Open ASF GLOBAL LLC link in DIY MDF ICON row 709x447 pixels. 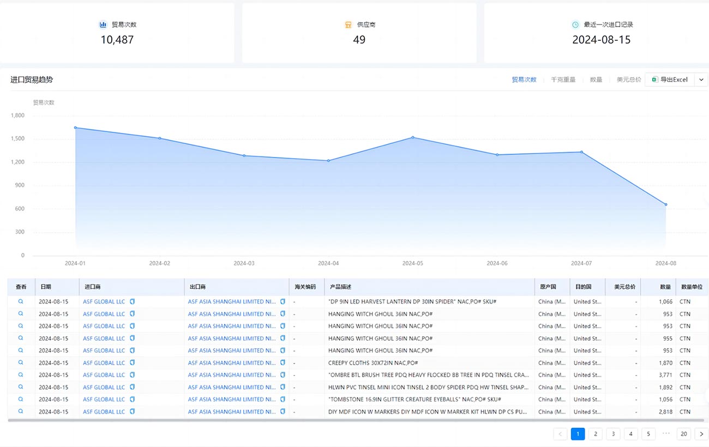pos(104,412)
